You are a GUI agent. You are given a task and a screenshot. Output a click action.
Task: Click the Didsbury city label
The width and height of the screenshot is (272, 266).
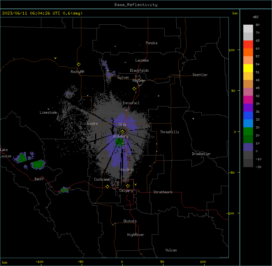click(121, 136)
